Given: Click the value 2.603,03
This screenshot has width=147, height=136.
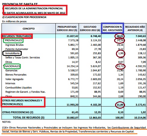Looking at the screenshot, I should (95, 79).
